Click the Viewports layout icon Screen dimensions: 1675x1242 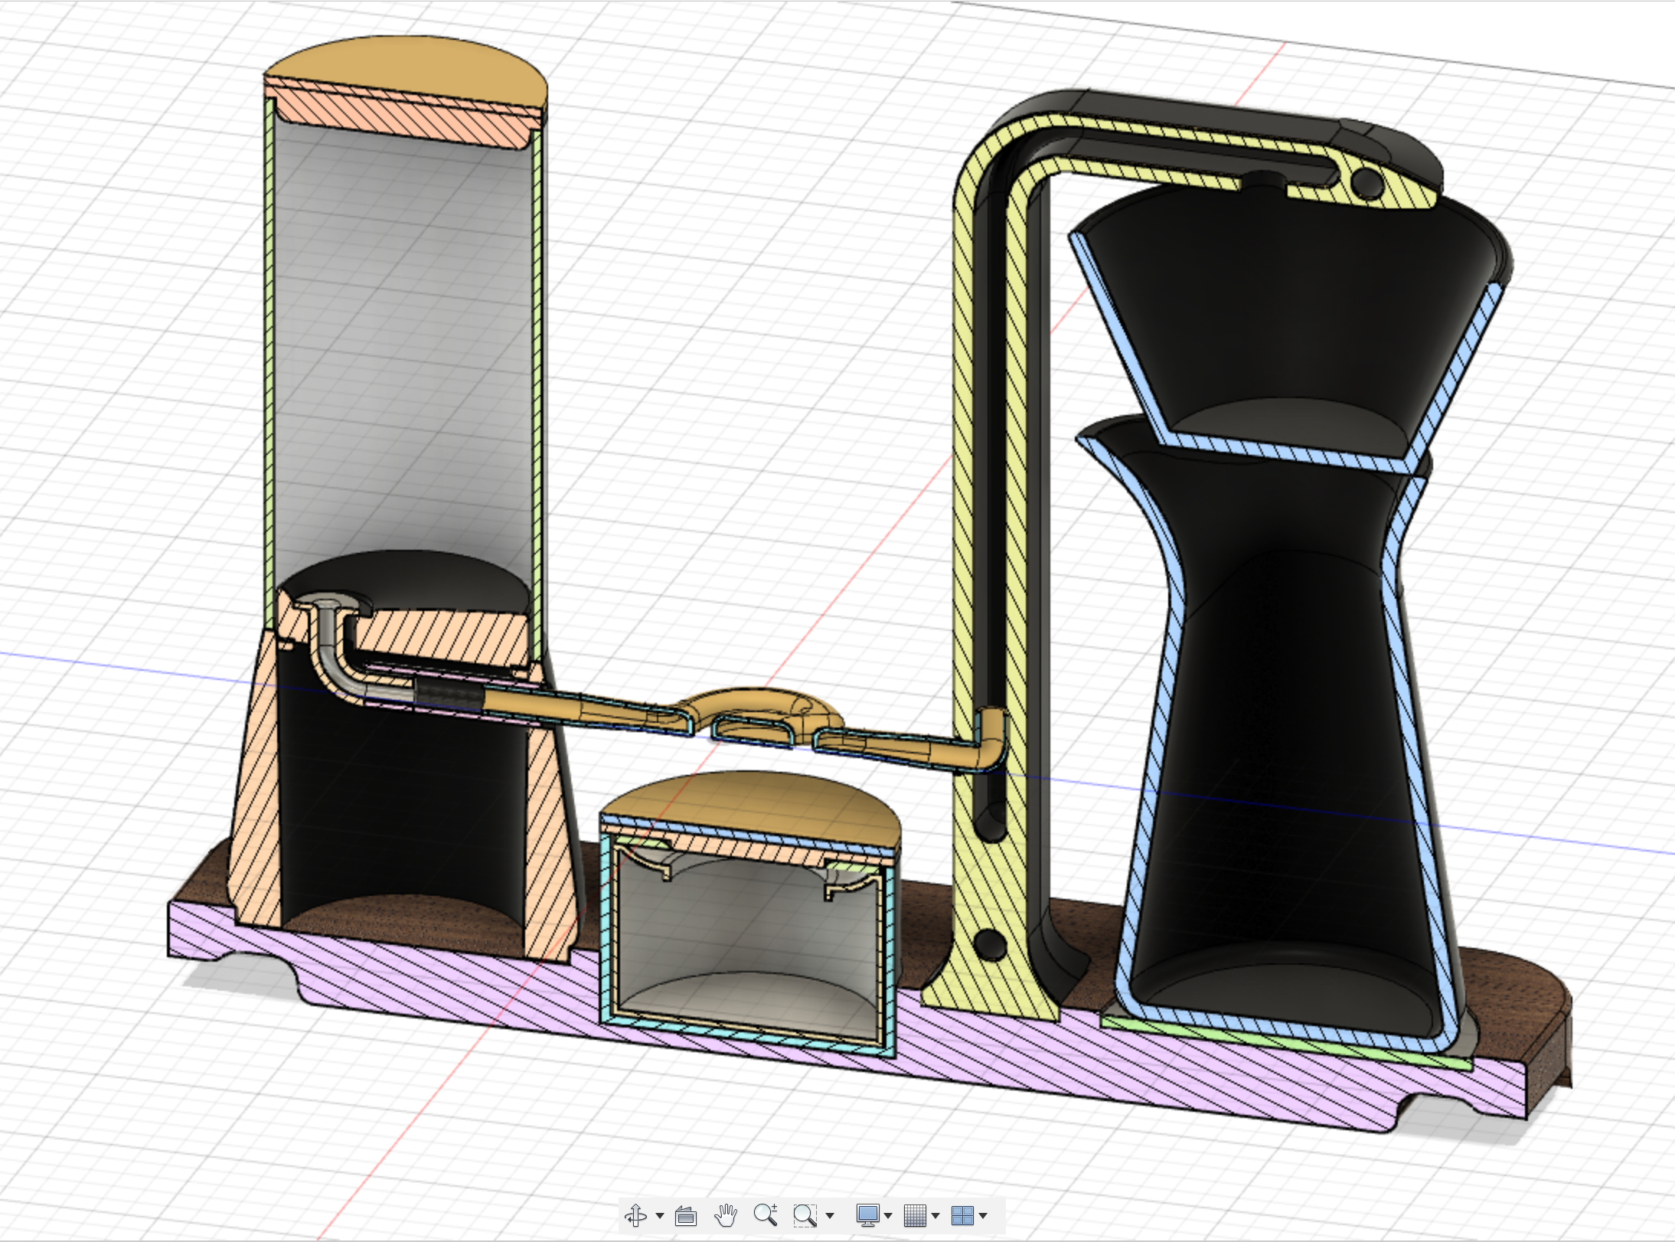(962, 1215)
